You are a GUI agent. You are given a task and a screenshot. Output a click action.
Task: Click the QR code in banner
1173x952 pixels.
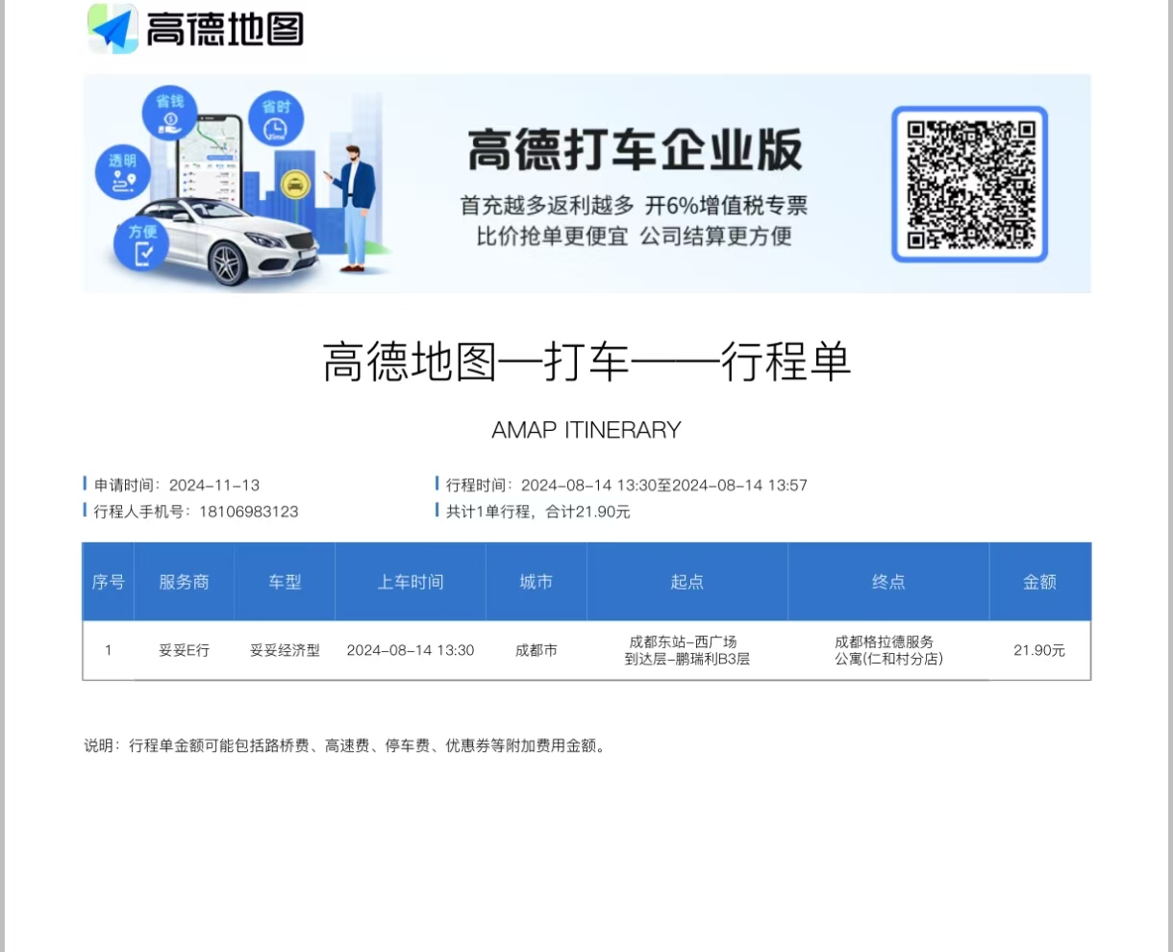pos(969,184)
